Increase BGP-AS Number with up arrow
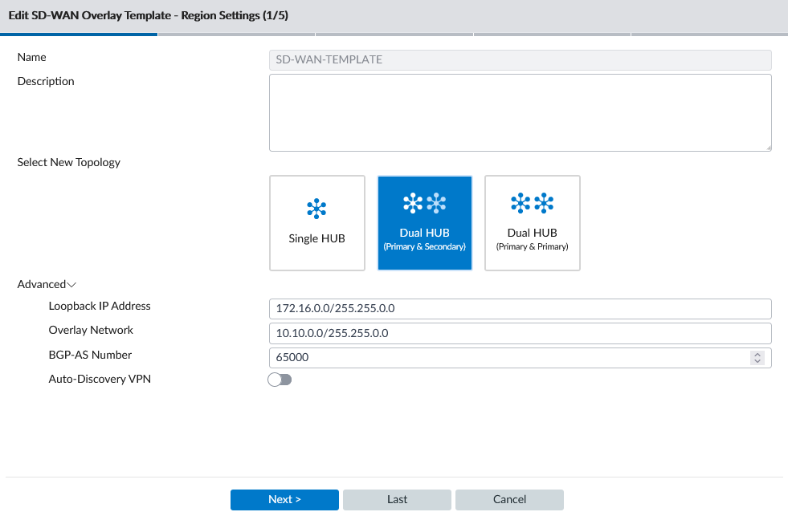This screenshot has width=788, height=512. click(x=756, y=354)
